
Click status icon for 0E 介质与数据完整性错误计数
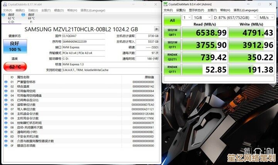(x=6, y=141)
